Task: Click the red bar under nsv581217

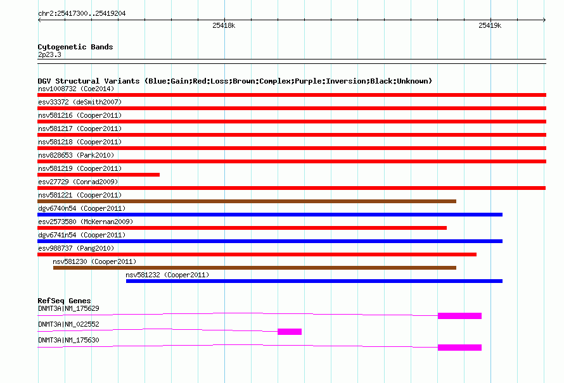Action: click(x=292, y=135)
